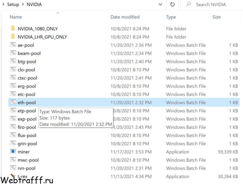Select the etc-pool batch file icon
This screenshot has width=243, height=184.
13,94
